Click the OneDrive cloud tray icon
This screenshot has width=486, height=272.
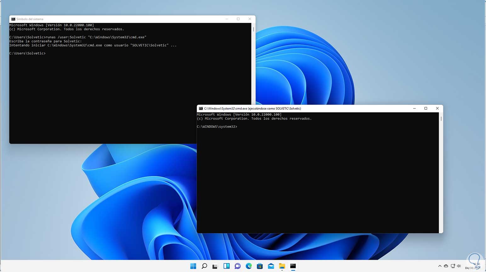(446, 266)
